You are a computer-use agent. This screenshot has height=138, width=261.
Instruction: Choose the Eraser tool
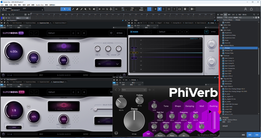77,9
